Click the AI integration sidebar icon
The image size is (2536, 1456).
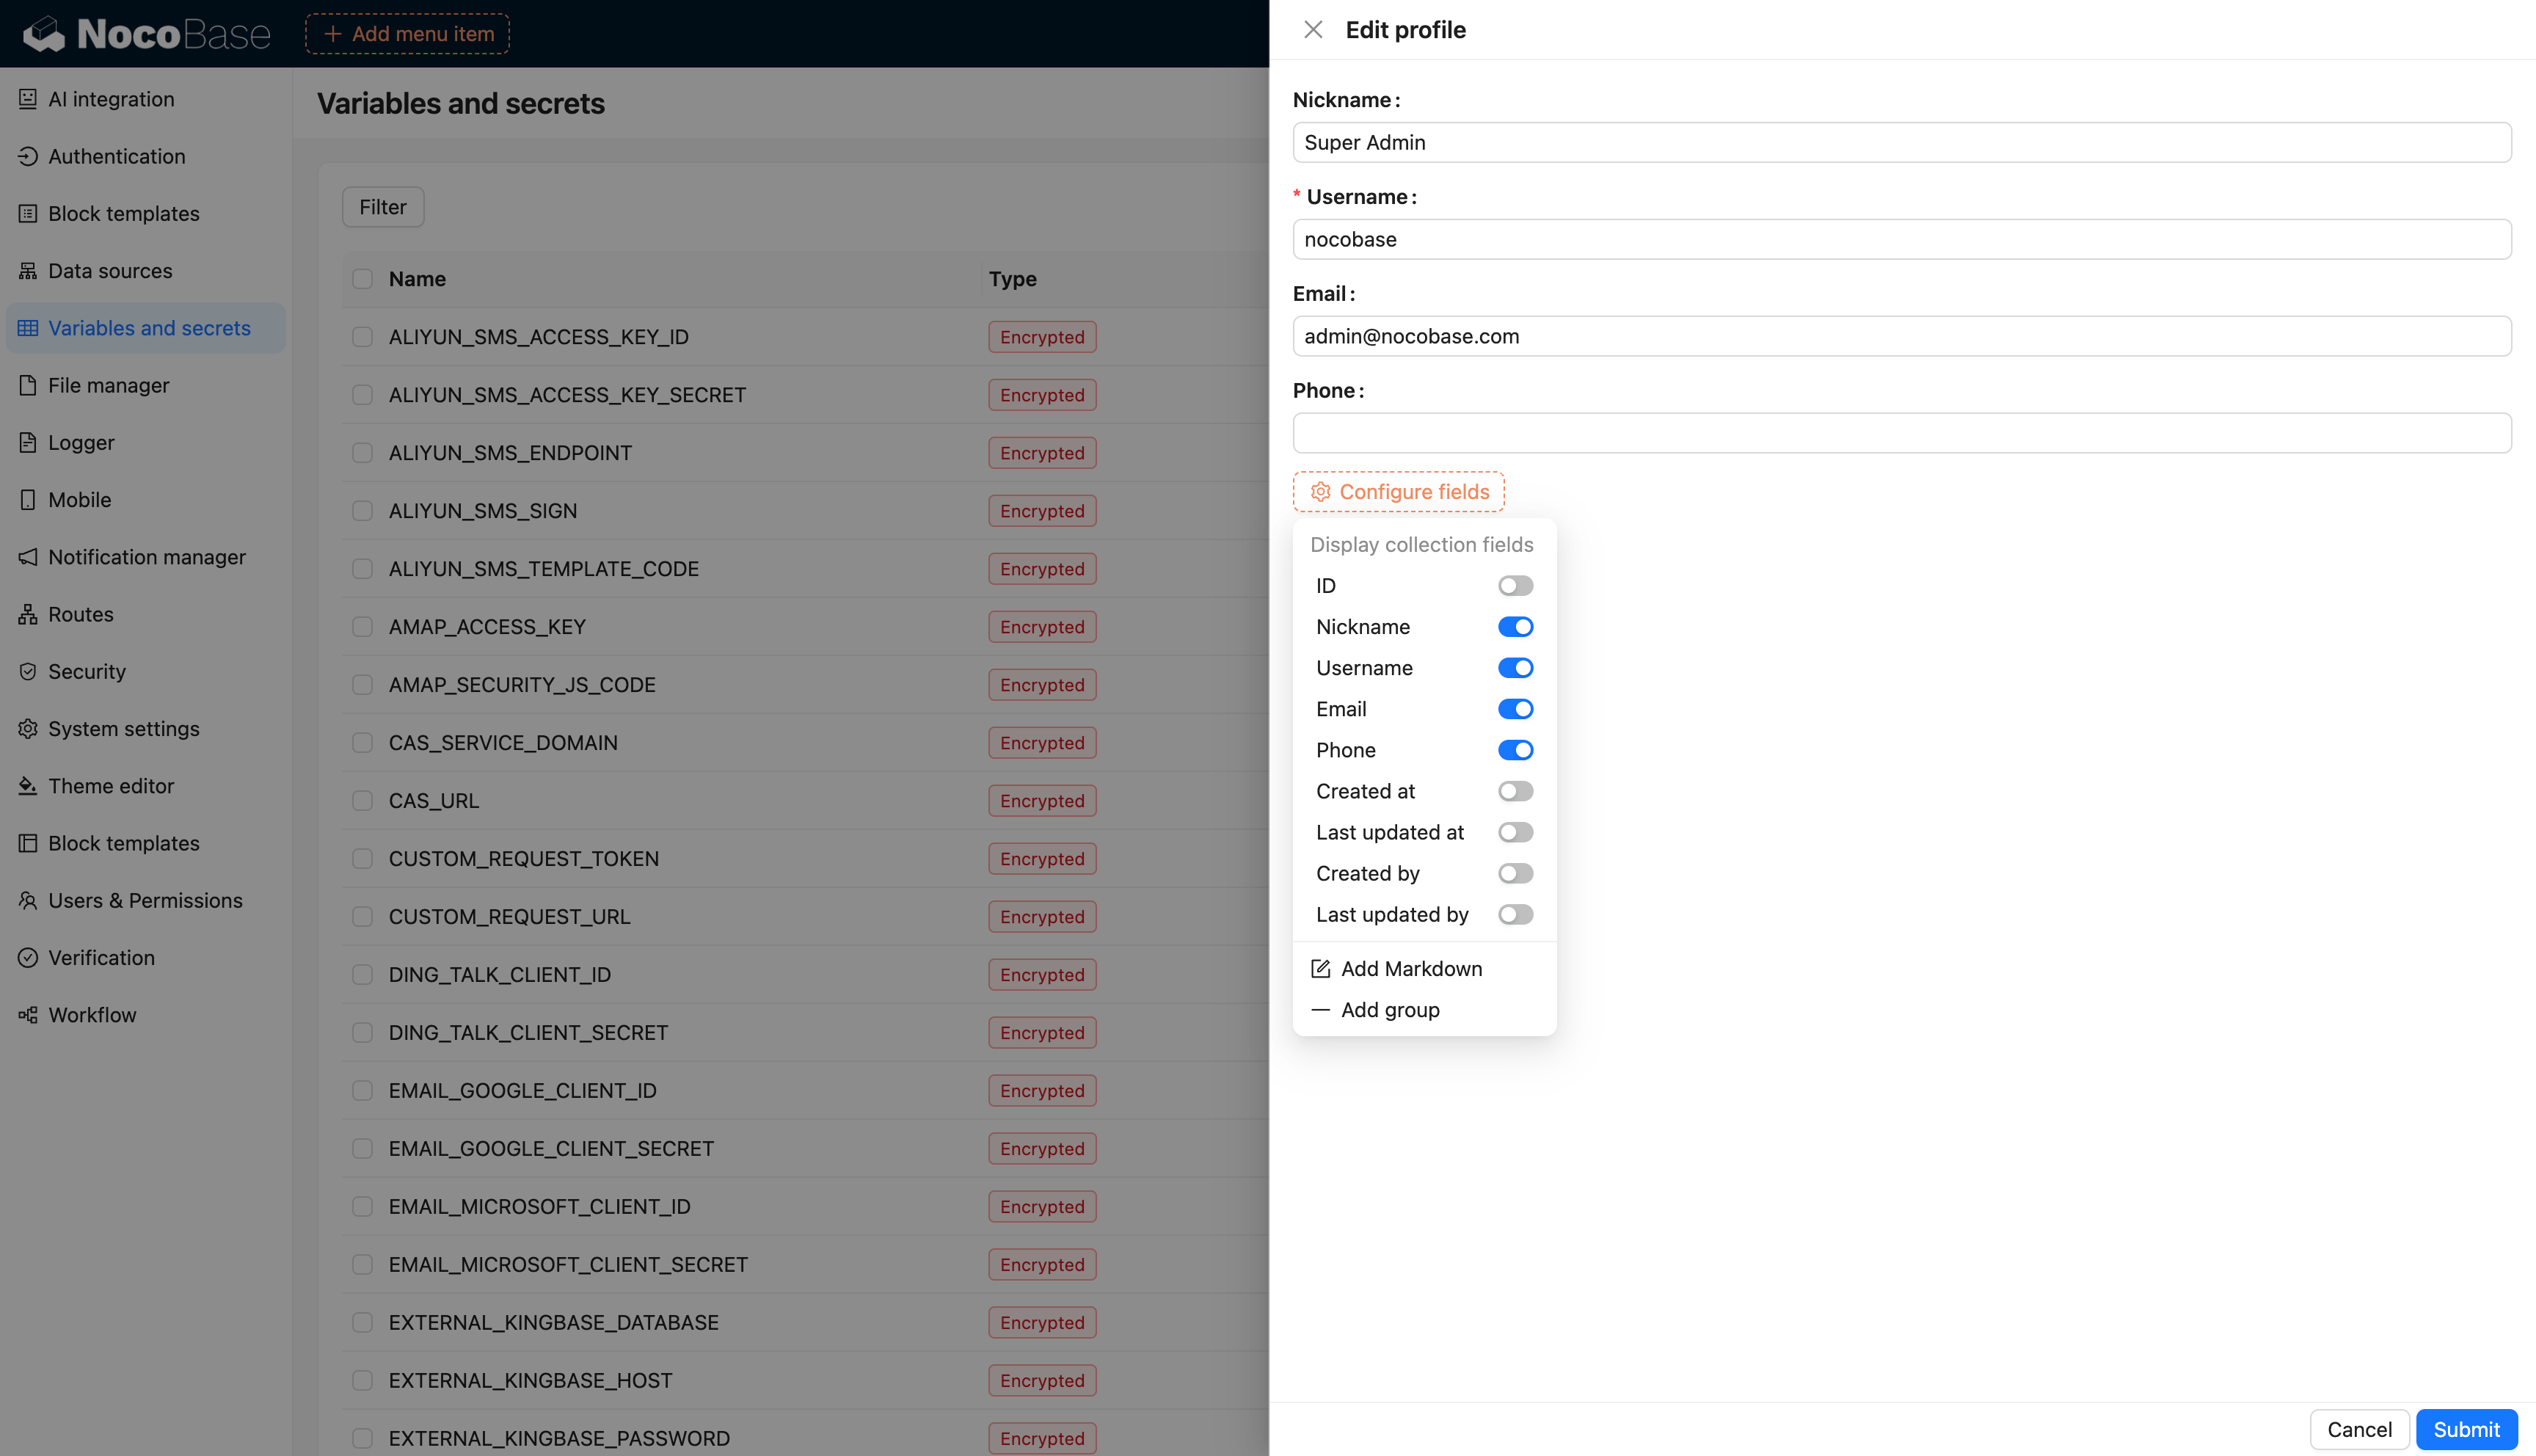28,99
